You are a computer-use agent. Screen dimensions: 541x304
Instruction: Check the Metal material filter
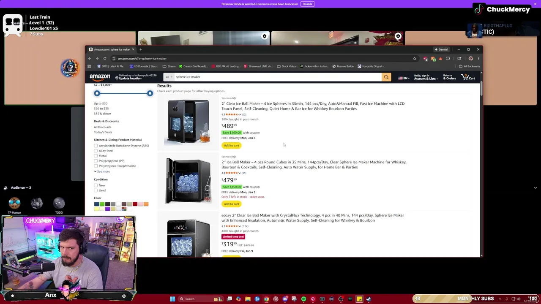(x=96, y=156)
